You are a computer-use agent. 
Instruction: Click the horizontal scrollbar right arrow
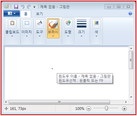click(x=126, y=102)
